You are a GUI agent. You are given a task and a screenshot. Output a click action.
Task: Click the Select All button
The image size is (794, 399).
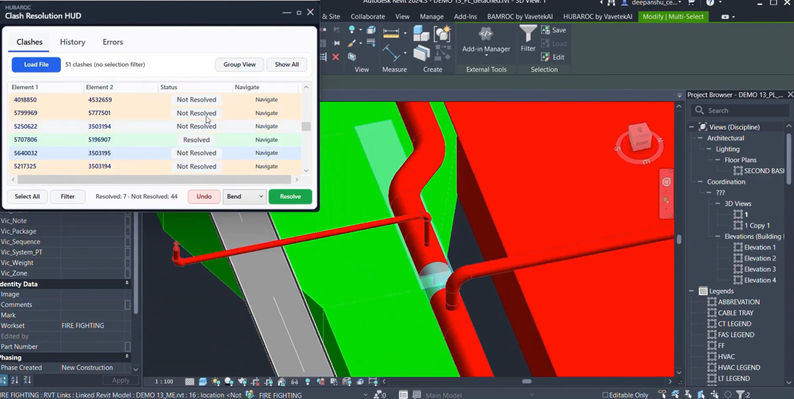pos(27,197)
